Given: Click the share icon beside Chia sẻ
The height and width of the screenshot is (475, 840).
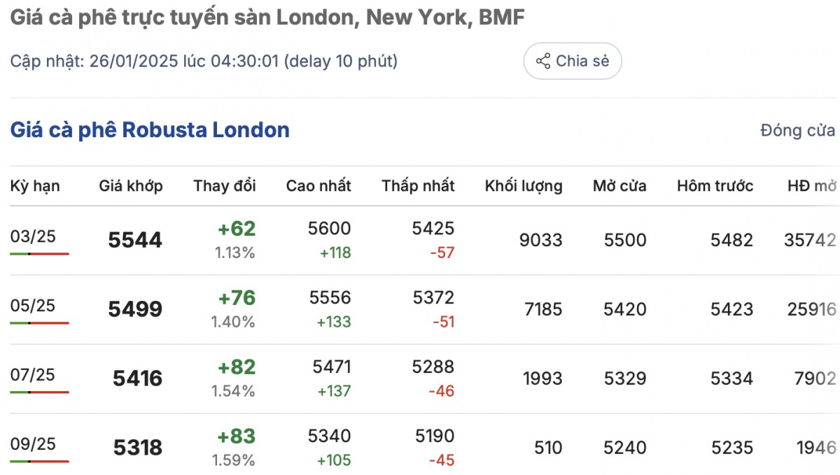Looking at the screenshot, I should 543,62.
